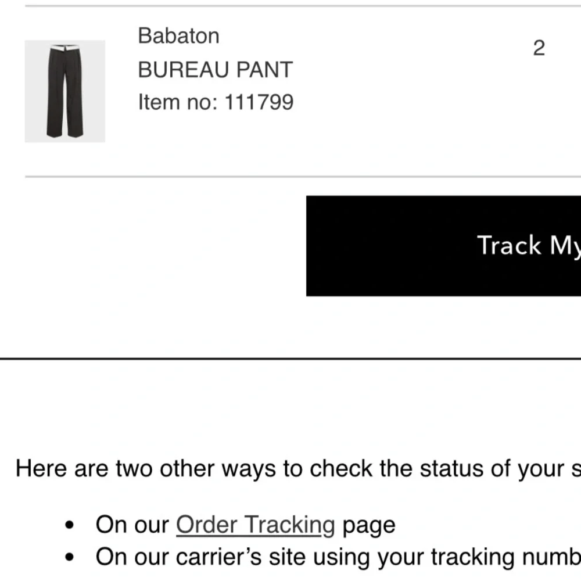Click the words 'On our' before Order Tracking
Screen dimensions: 581x581
132,525
